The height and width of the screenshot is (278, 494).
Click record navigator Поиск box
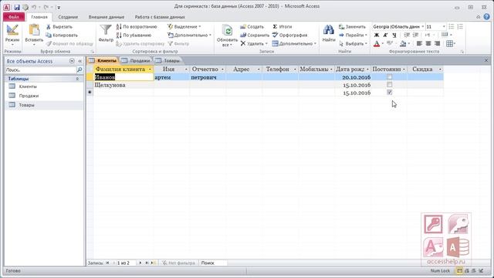pos(214,263)
